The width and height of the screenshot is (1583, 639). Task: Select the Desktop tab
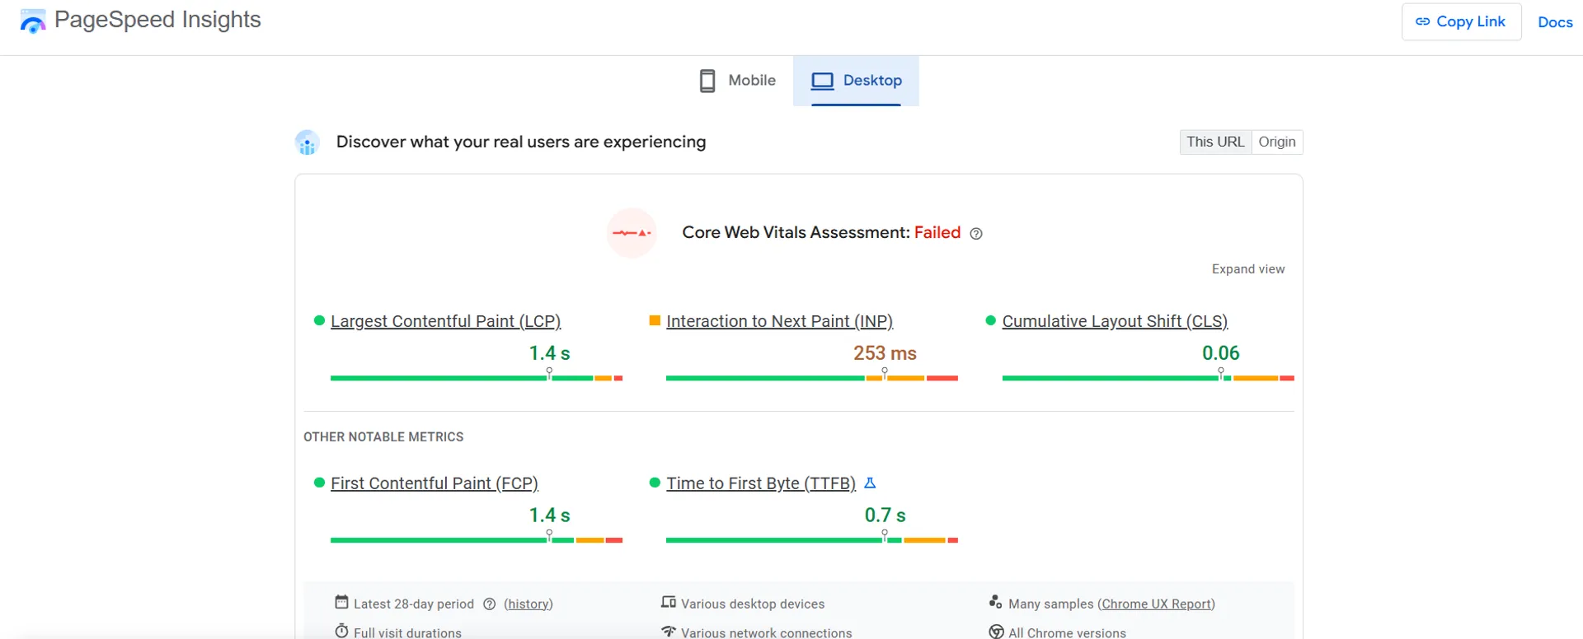click(857, 81)
